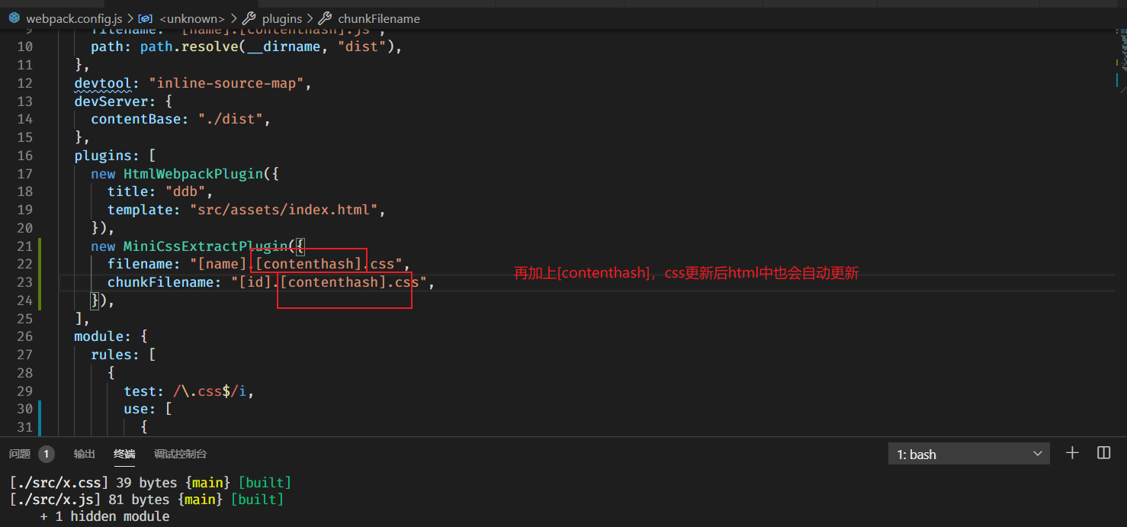Click [./src/x.js] terminal output line

point(146,500)
